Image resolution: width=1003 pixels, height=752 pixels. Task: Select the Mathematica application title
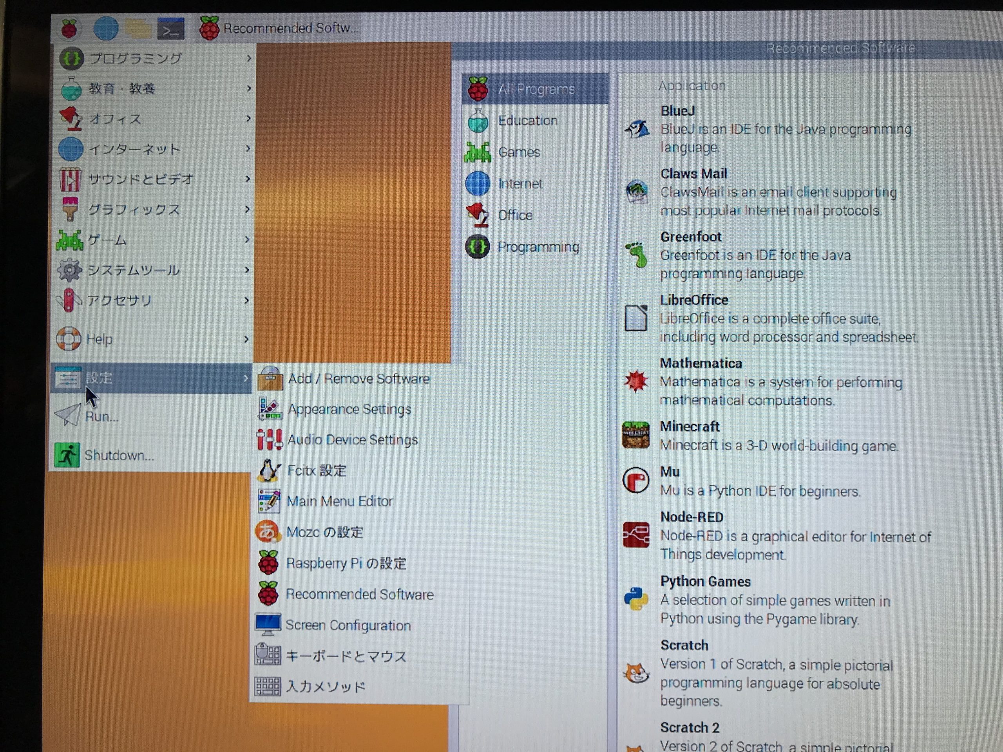click(x=701, y=363)
